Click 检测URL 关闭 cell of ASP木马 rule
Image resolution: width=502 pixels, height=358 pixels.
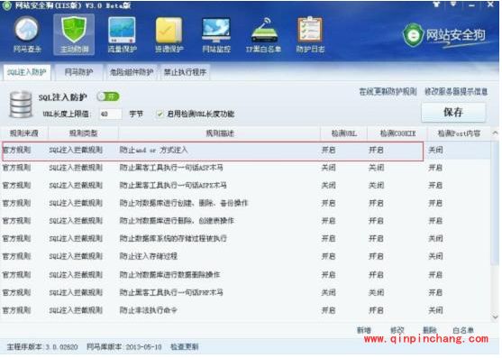point(328,168)
